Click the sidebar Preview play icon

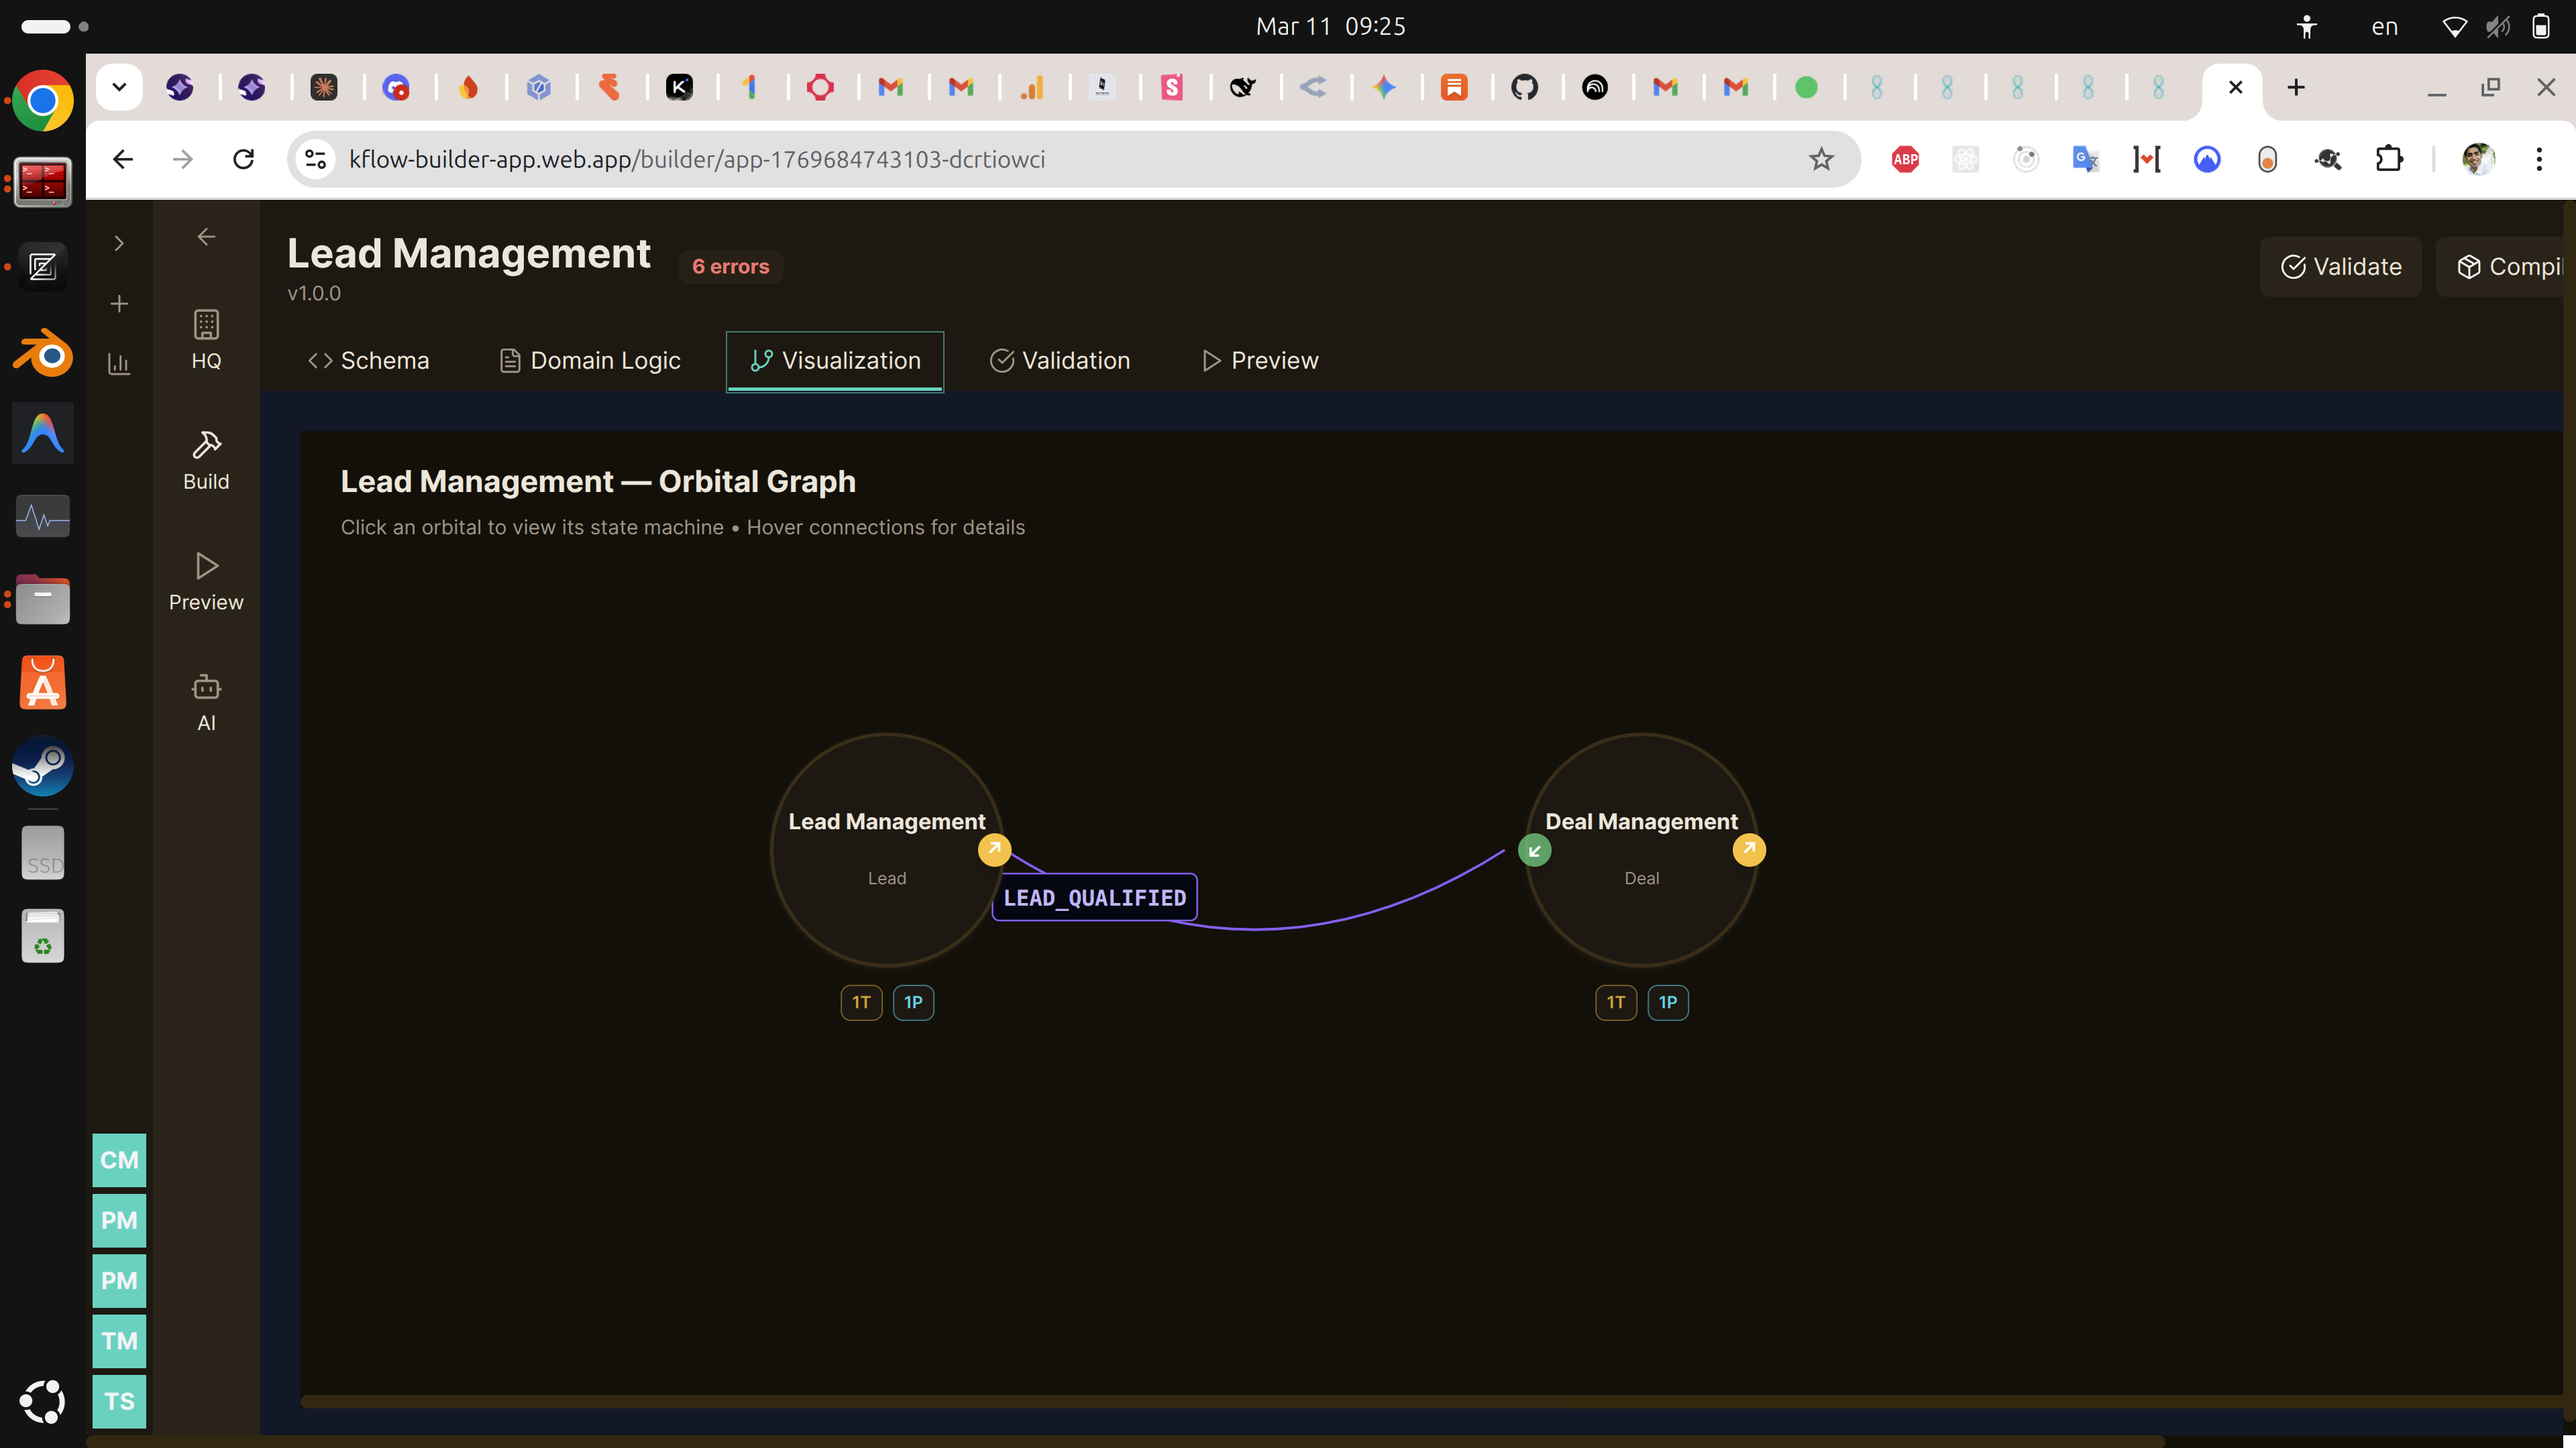(206, 566)
